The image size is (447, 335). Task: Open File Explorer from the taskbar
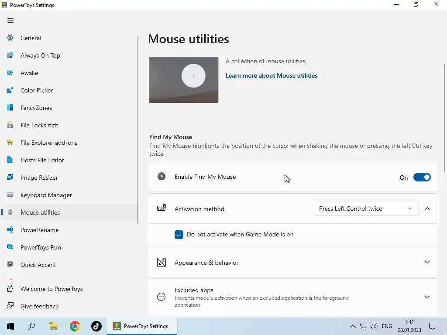pos(53,326)
